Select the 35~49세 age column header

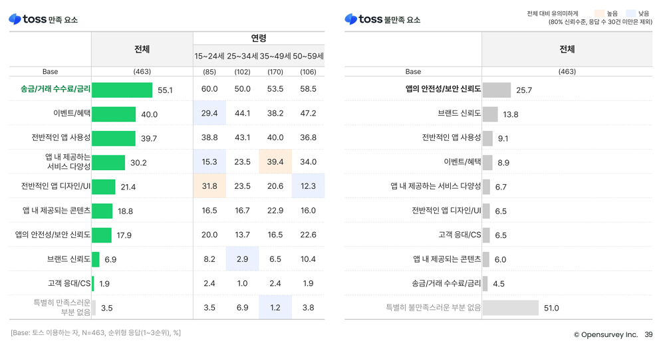pyautogui.click(x=275, y=57)
